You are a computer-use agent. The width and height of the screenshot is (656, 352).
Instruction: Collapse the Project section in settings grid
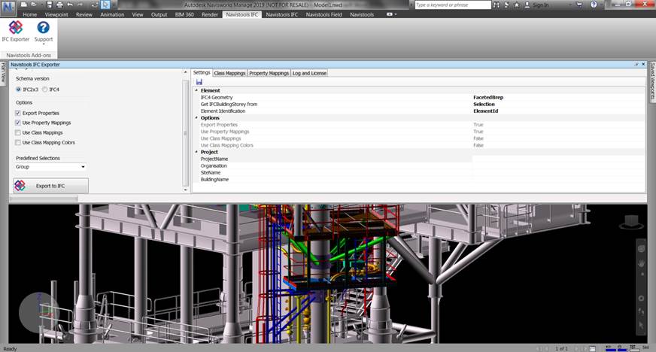(196, 152)
